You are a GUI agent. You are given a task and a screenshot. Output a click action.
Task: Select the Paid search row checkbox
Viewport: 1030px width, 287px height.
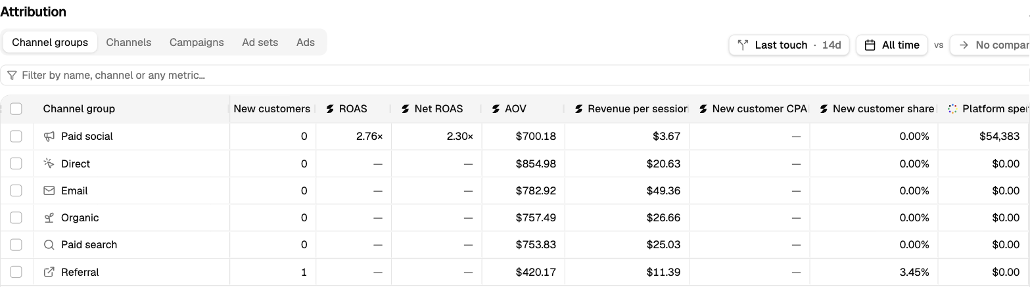[x=16, y=244]
